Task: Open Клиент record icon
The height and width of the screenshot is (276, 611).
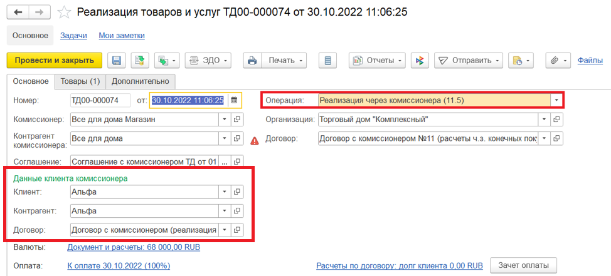Action: click(x=237, y=192)
